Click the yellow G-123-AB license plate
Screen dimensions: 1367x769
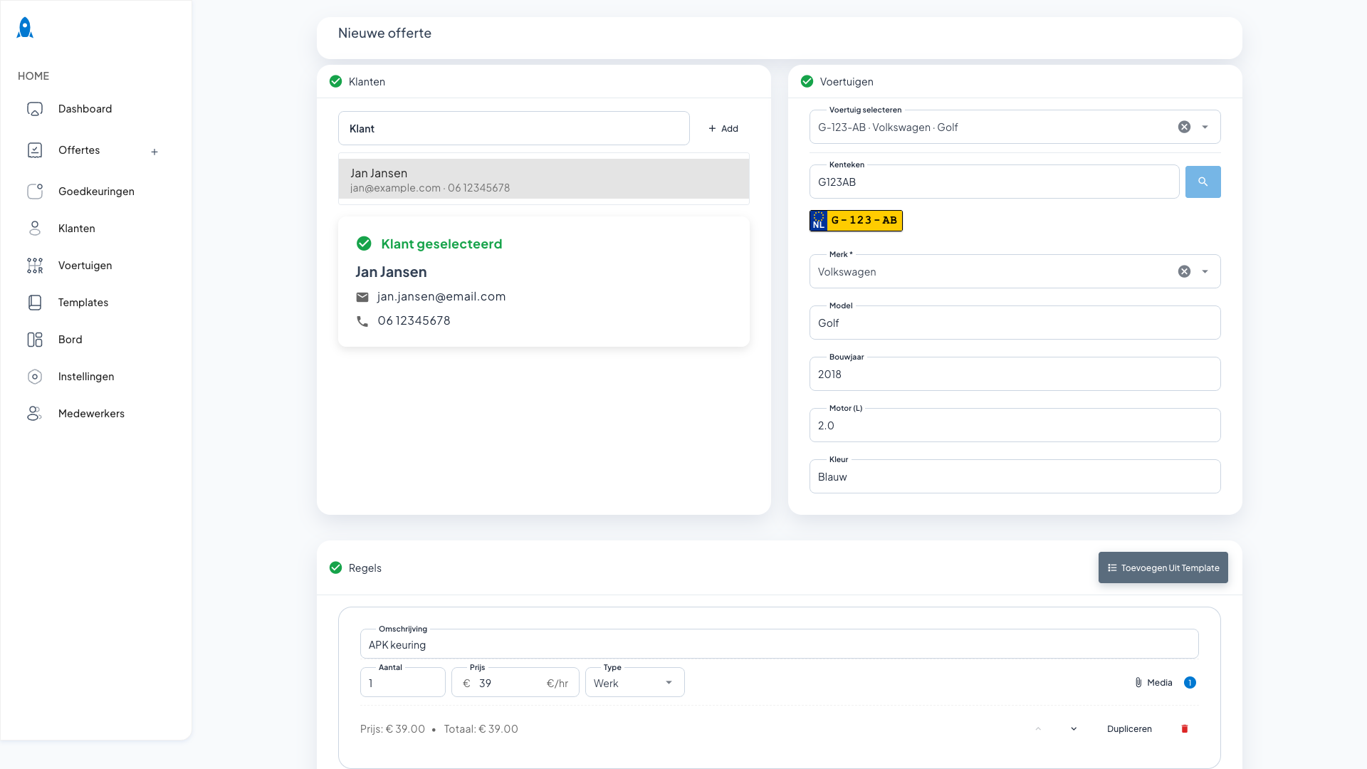[856, 221]
